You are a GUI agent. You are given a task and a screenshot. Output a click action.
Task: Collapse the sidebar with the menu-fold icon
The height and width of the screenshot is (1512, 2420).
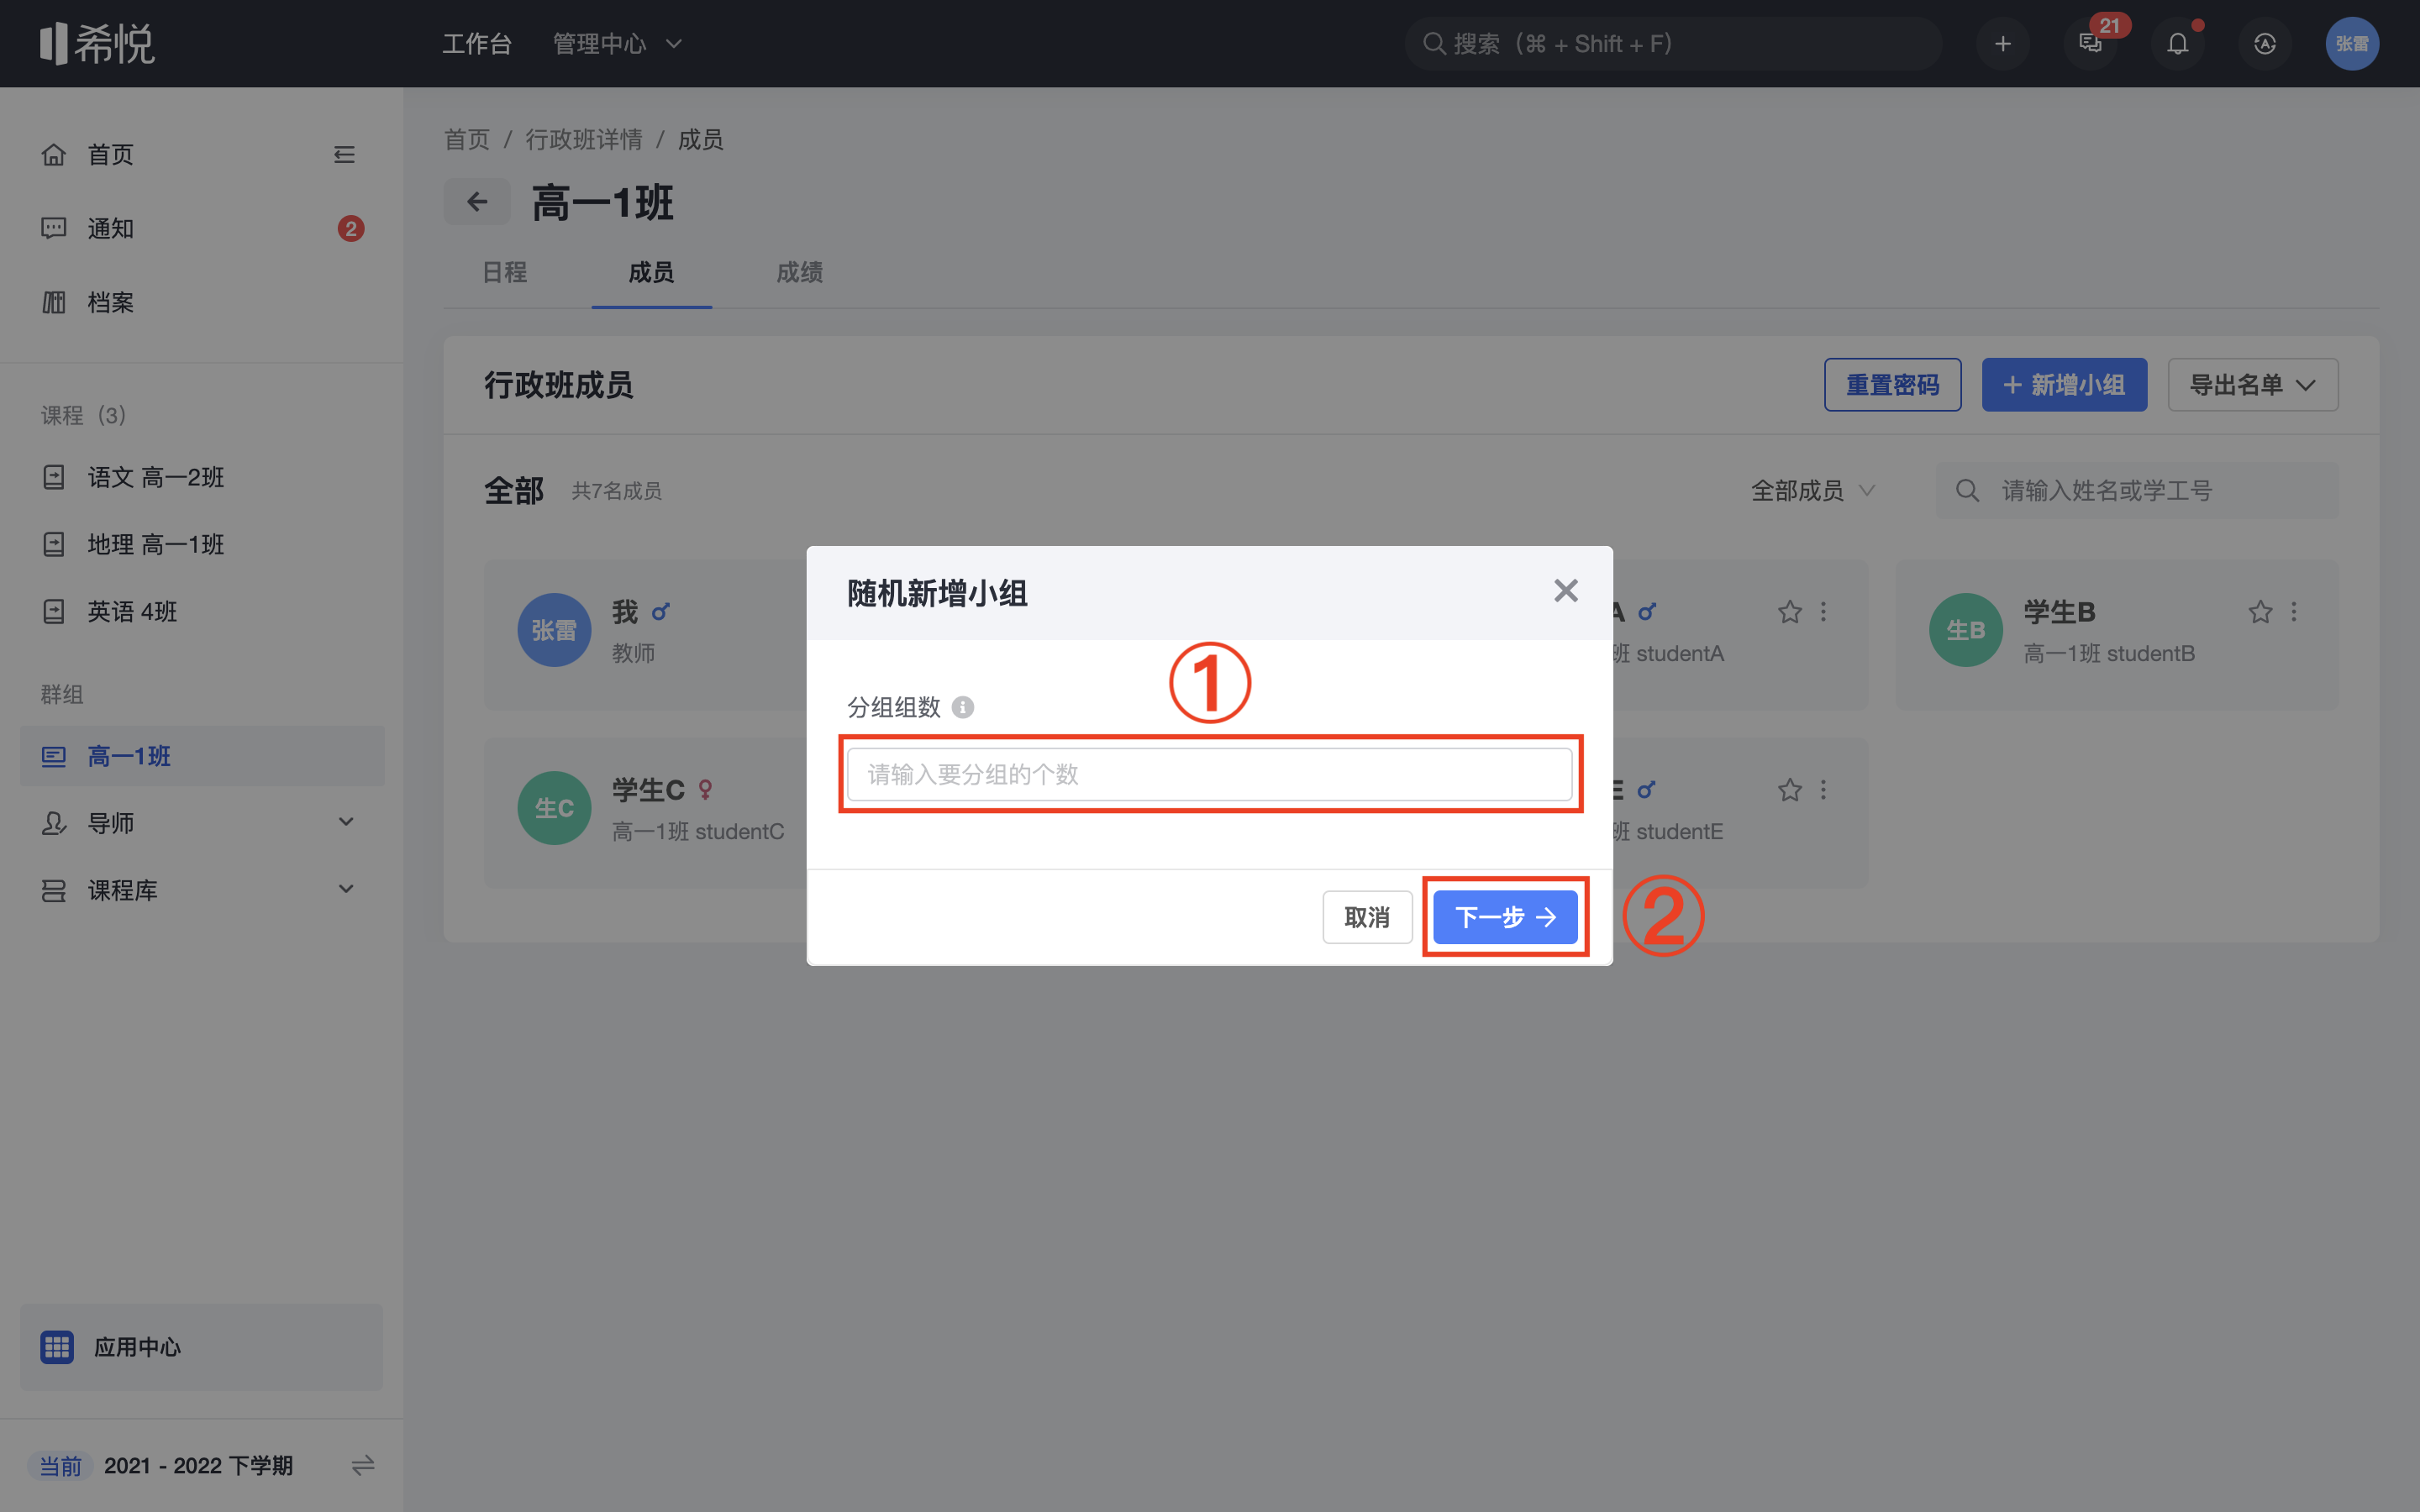pyautogui.click(x=344, y=155)
